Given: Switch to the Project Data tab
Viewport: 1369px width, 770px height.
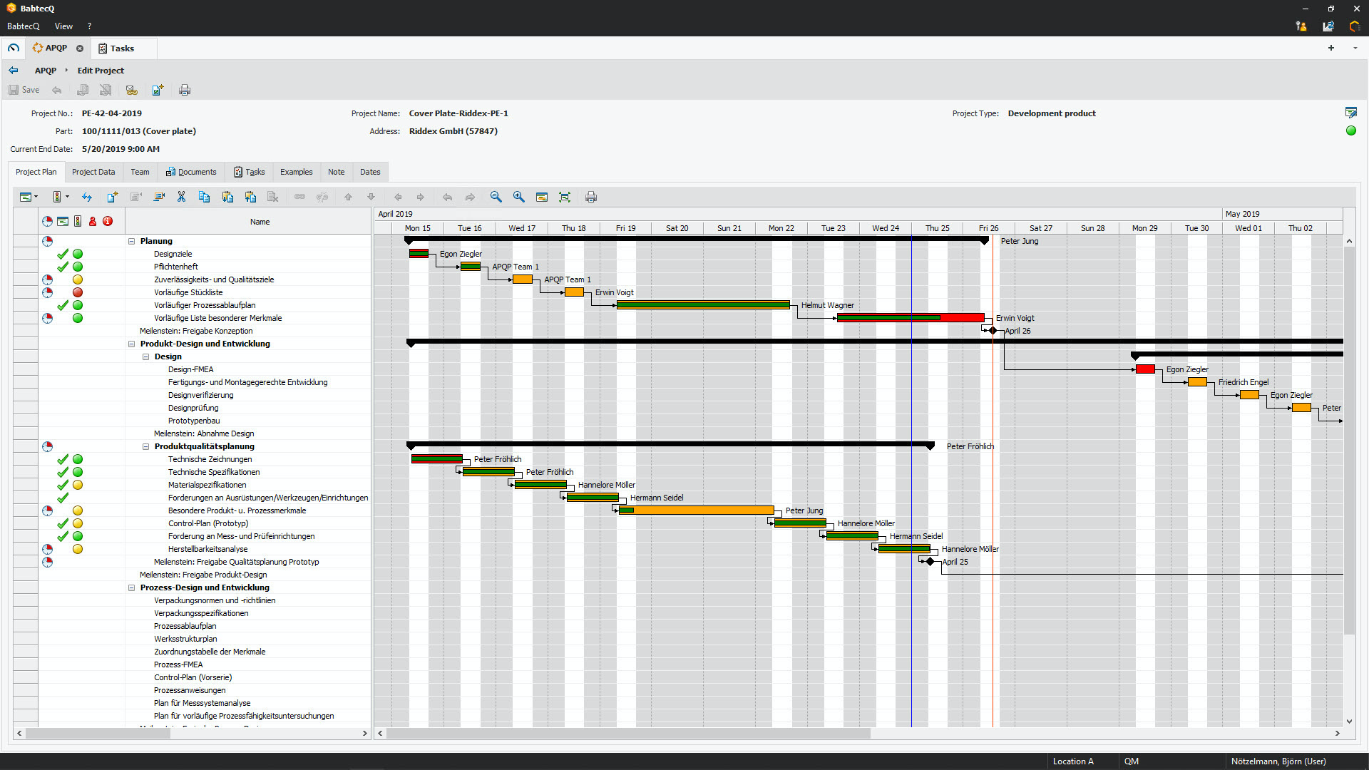Looking at the screenshot, I should [93, 172].
